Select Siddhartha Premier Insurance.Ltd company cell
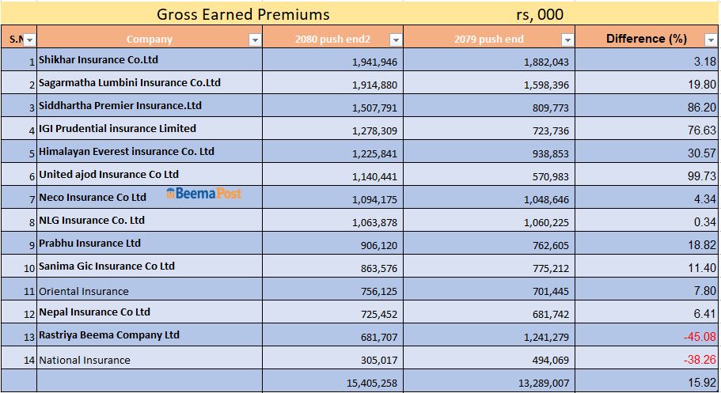The width and height of the screenshot is (721, 393). (x=149, y=106)
